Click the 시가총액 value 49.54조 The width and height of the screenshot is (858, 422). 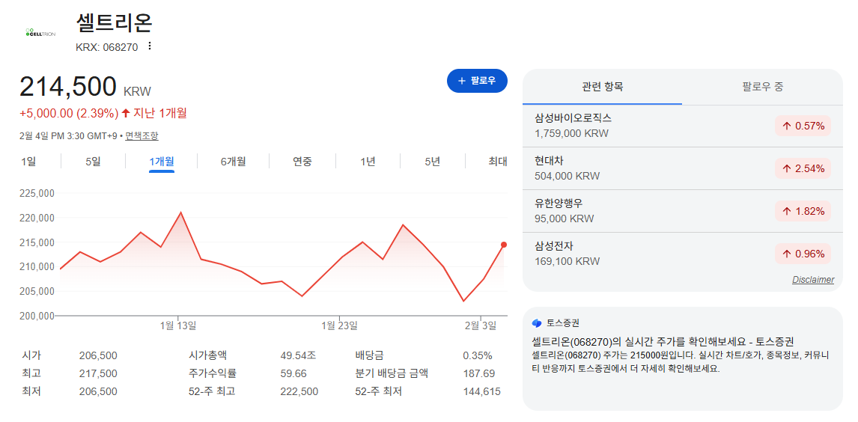click(298, 356)
